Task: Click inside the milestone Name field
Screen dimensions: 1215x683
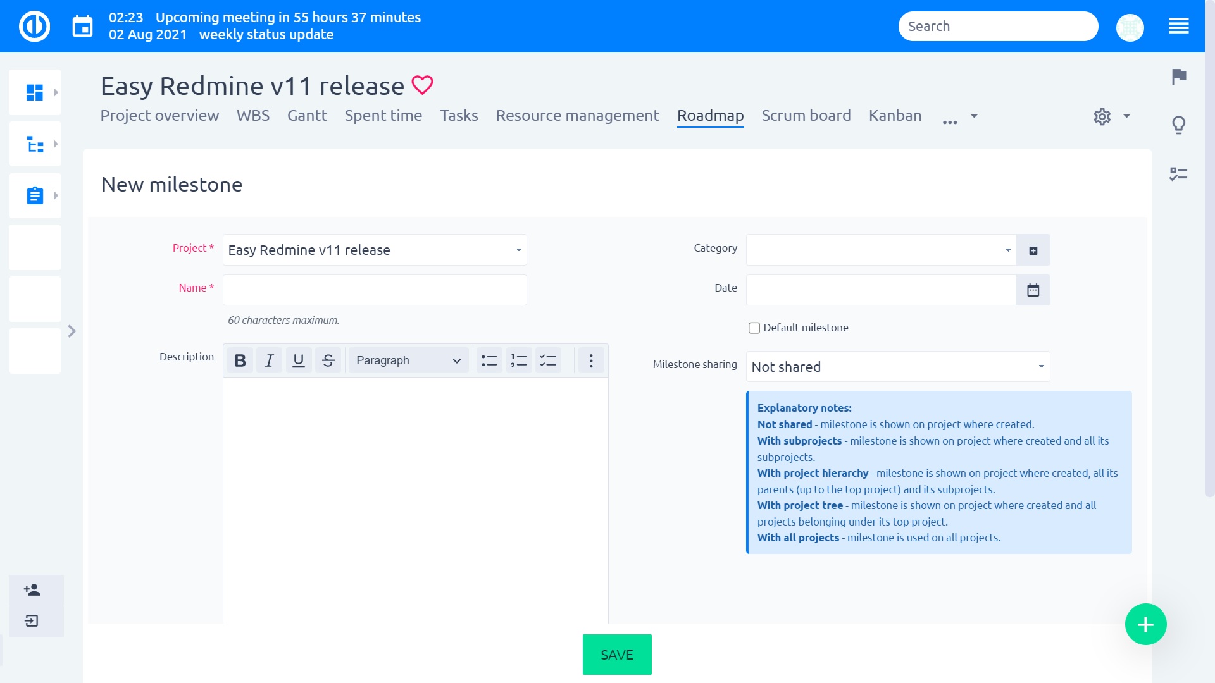Action: pyautogui.click(x=375, y=290)
